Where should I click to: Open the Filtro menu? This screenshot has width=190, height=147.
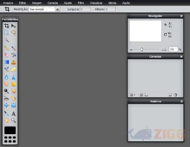tap(81, 3)
